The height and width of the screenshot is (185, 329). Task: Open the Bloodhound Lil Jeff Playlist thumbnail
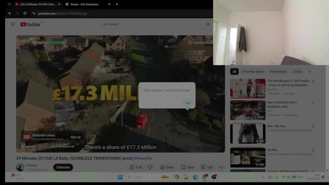point(248,89)
